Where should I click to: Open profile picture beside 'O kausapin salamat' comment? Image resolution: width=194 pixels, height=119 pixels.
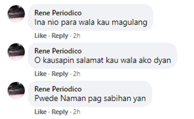[x=16, y=52]
